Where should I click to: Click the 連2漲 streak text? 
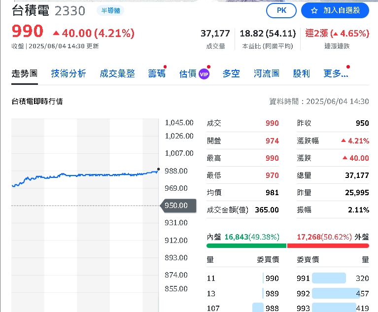[337, 34]
